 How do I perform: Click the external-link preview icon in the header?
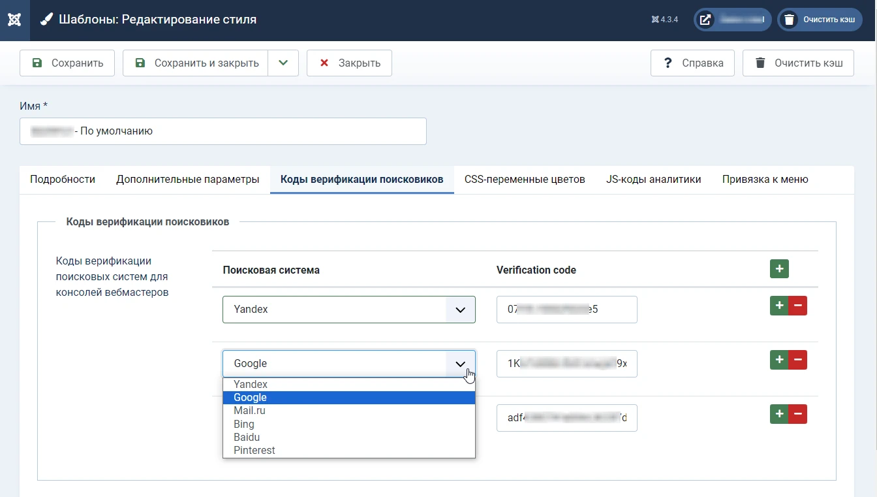coord(705,19)
